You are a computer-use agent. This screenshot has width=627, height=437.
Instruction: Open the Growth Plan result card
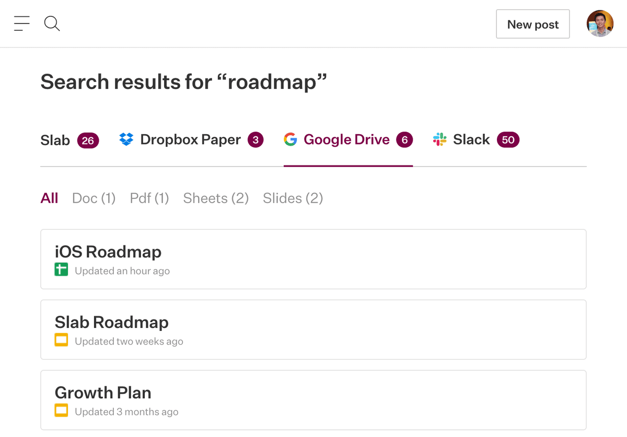coord(313,400)
